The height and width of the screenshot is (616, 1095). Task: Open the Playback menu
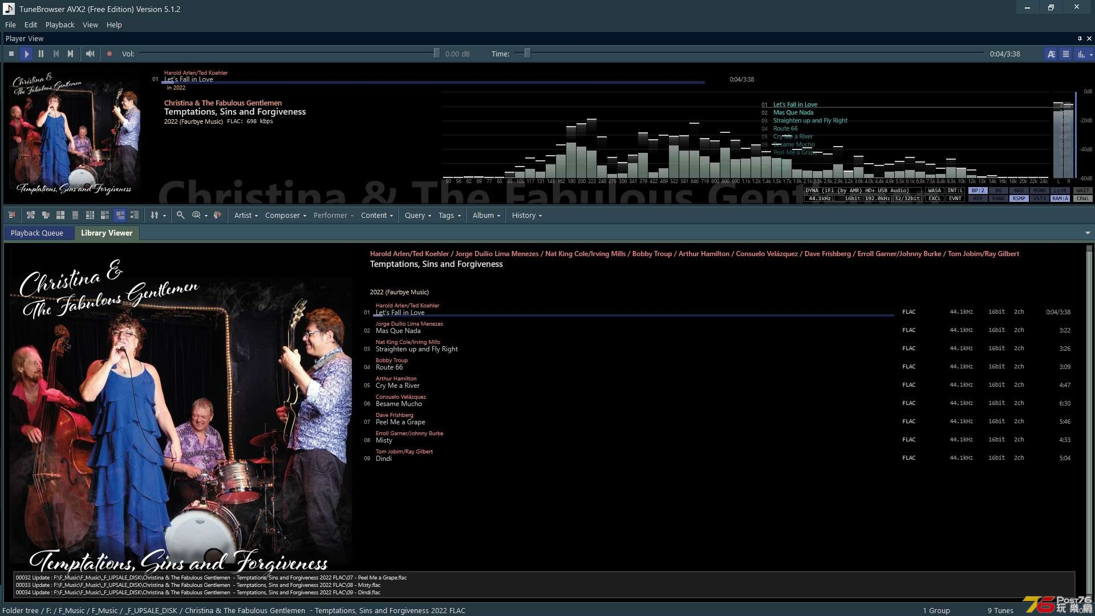pyautogui.click(x=60, y=25)
